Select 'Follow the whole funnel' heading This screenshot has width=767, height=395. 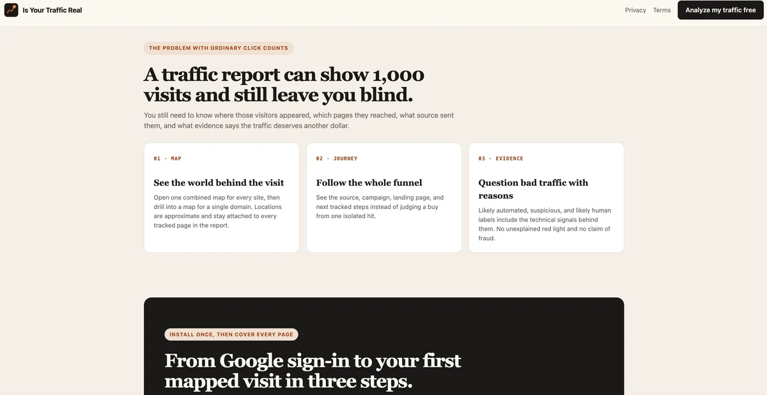[x=369, y=183]
